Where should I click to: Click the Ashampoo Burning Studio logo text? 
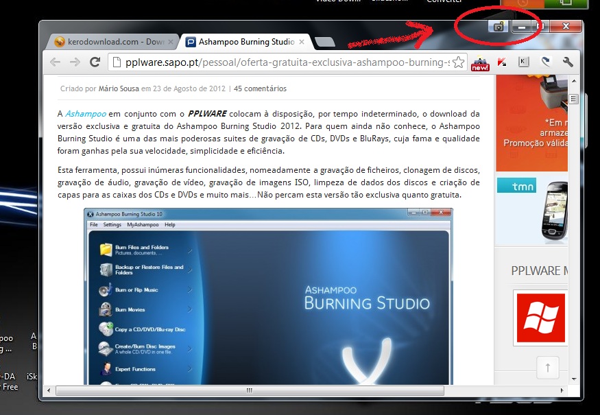[367, 297]
